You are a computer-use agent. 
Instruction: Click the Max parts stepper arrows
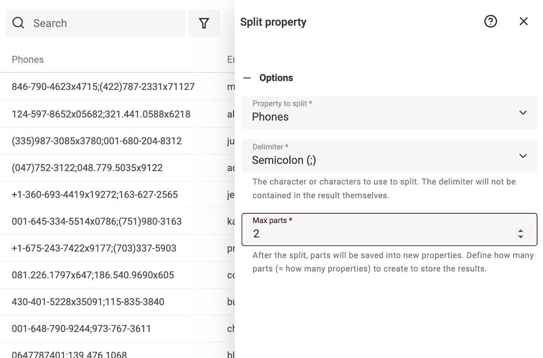click(520, 234)
